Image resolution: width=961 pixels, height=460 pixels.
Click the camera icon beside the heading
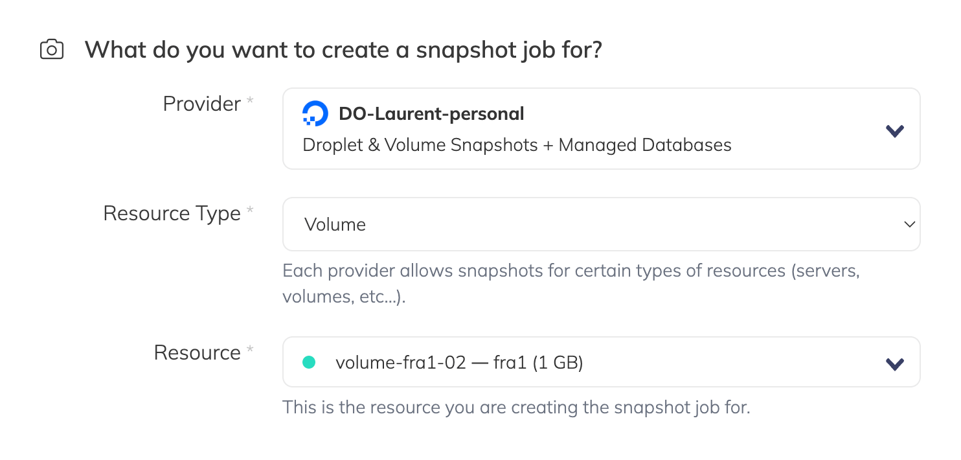pos(52,50)
